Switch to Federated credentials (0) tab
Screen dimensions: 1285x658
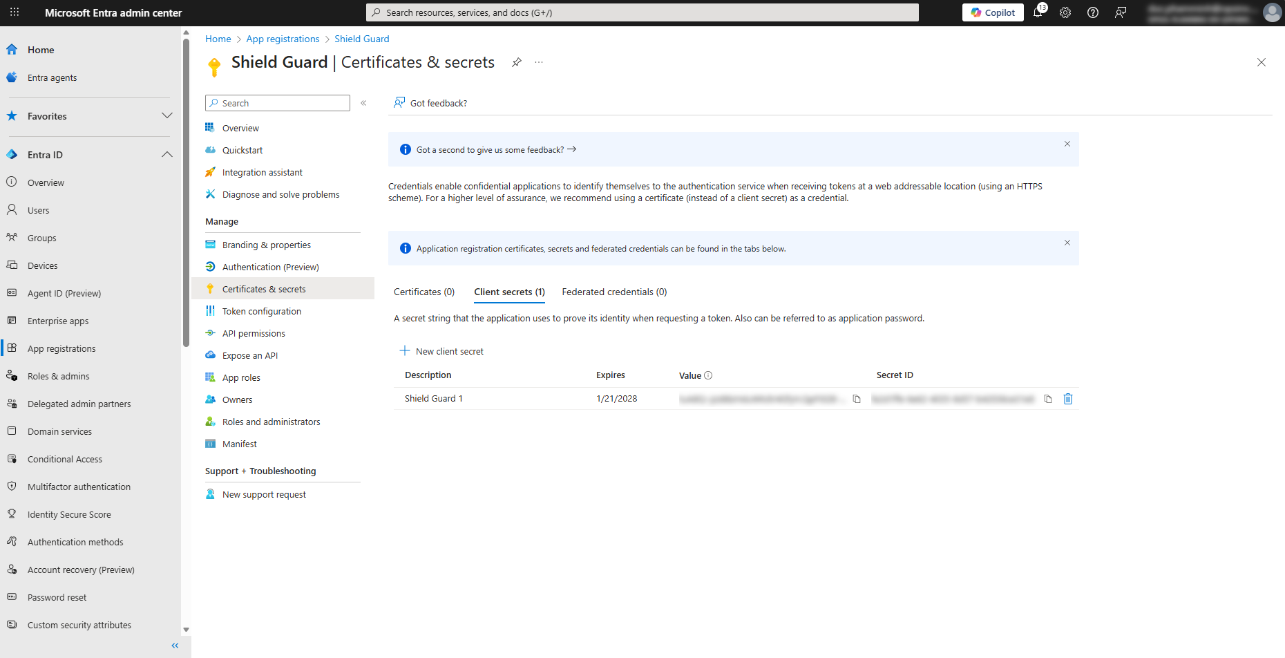tap(614, 292)
